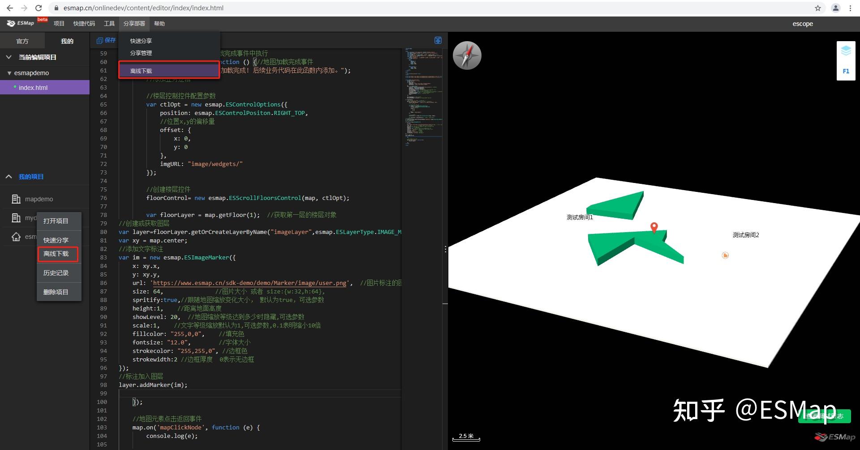This screenshot has height=450, width=860.
Task: Click the building icon beside myd project
Action: (16, 218)
